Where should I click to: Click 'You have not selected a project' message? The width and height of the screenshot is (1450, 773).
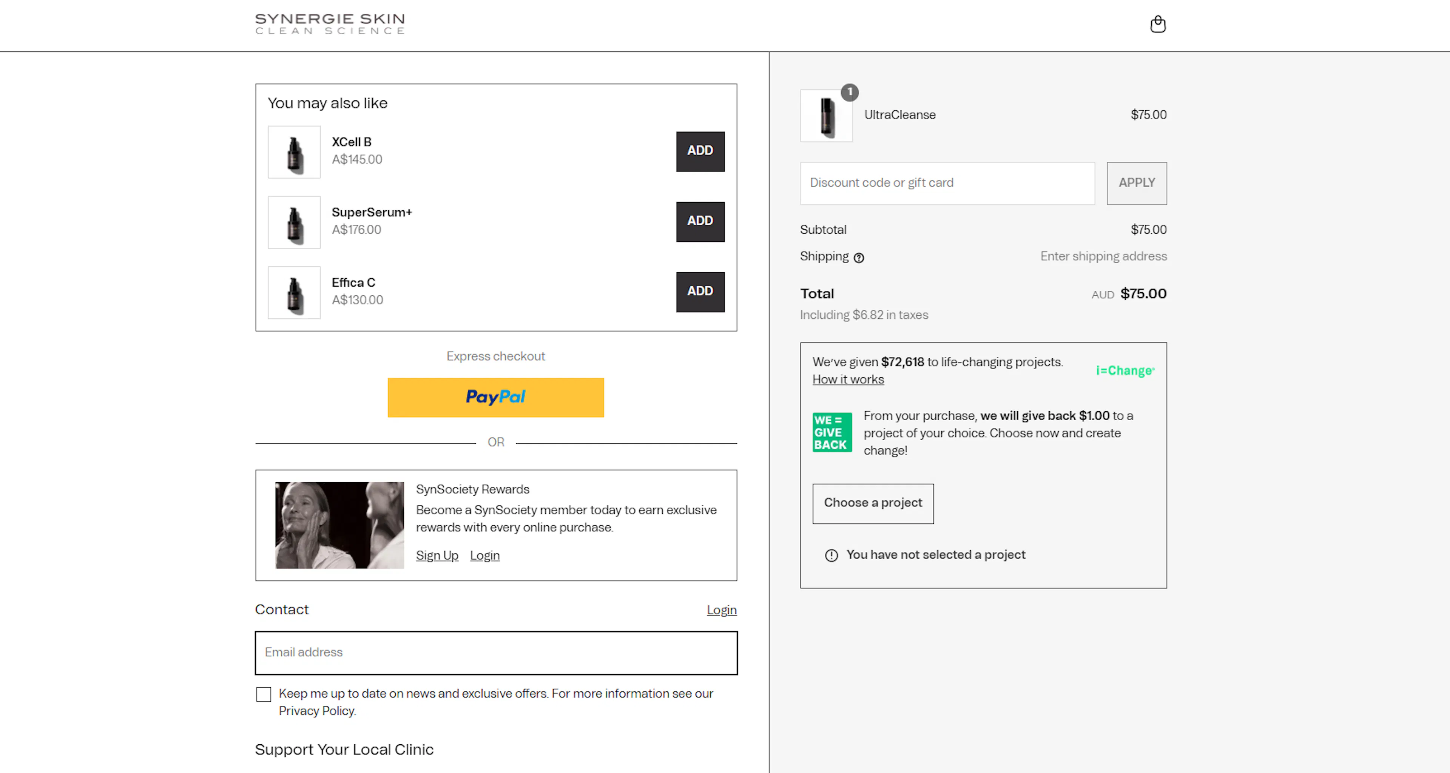point(936,555)
